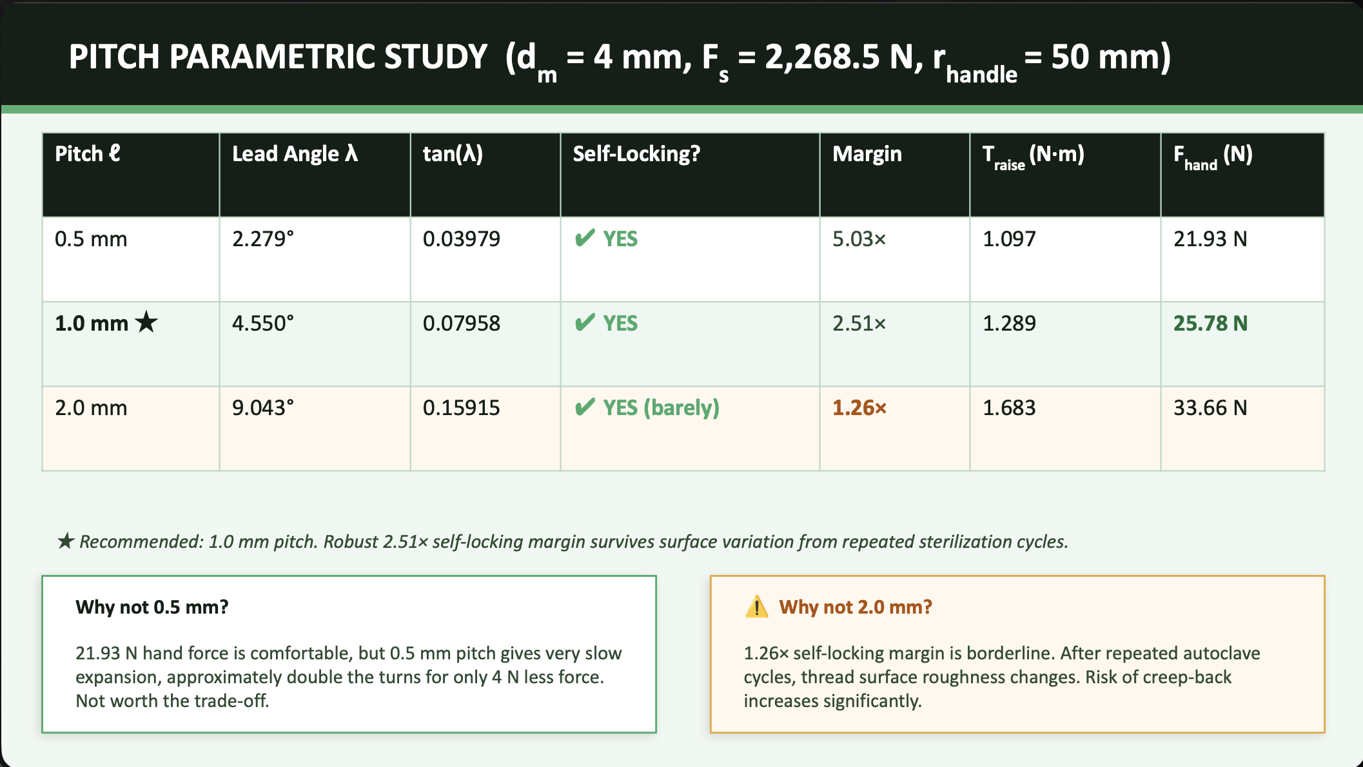Expand the Pitch column header
The image size is (1363, 767).
click(x=86, y=153)
